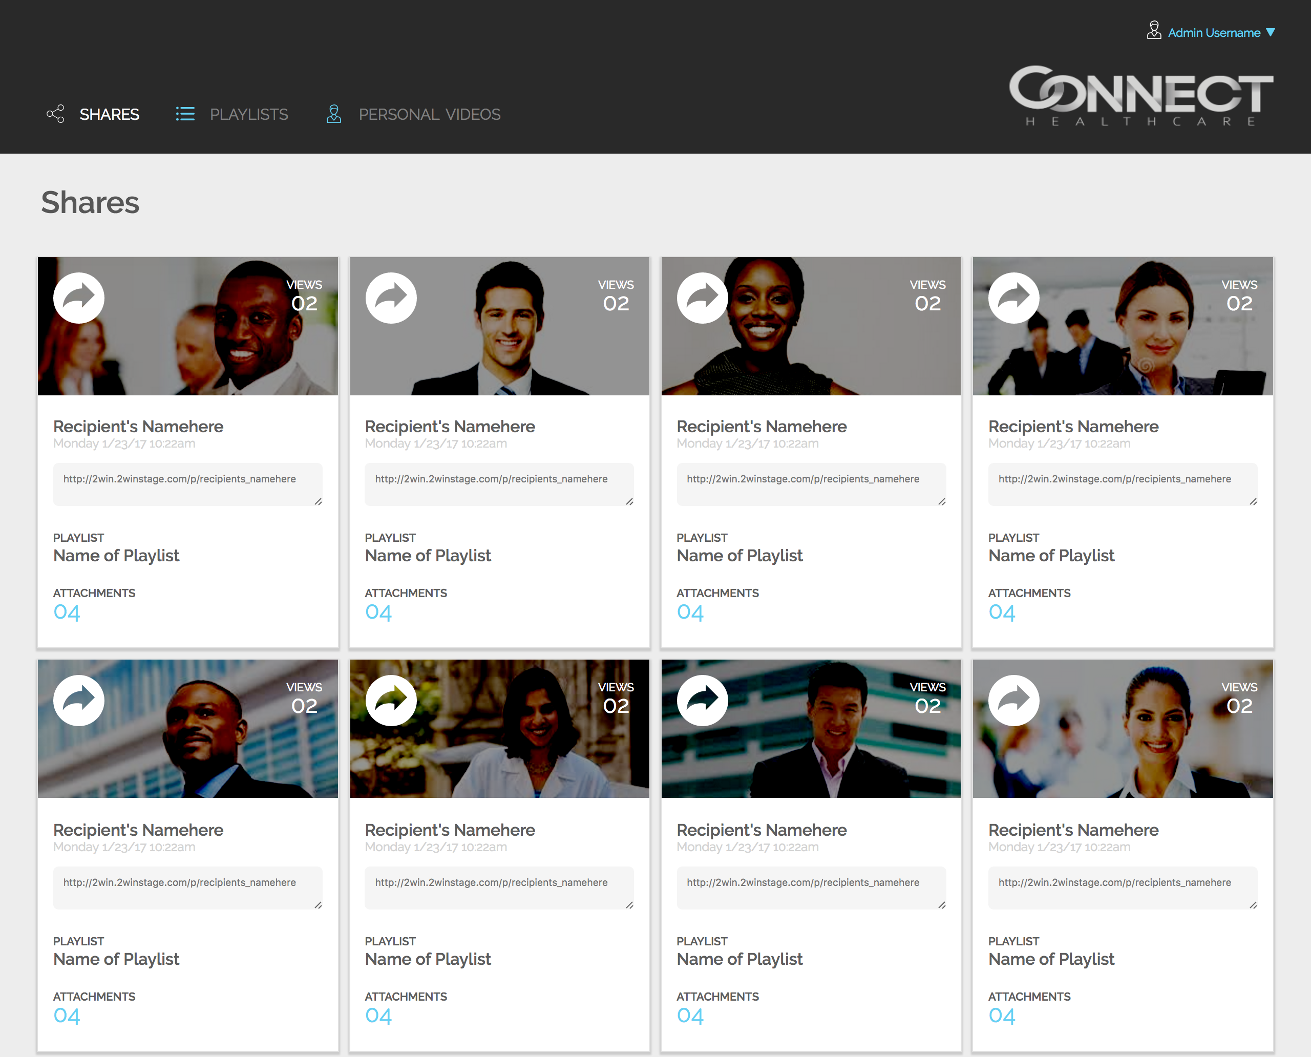Click the Playlists list icon in navigation

185,114
